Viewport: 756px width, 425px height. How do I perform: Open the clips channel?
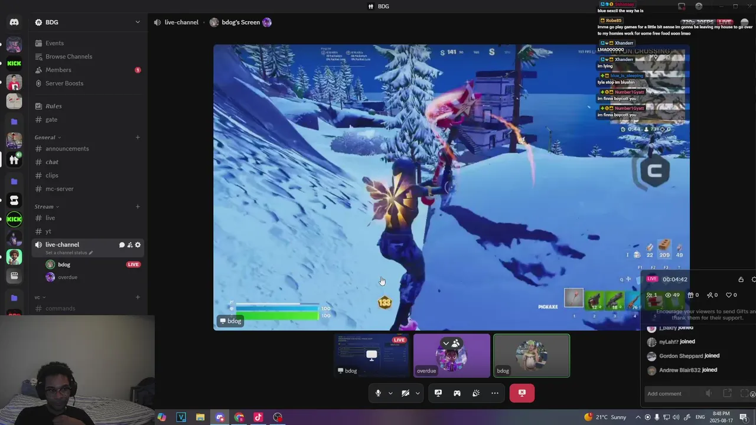coord(89,175)
